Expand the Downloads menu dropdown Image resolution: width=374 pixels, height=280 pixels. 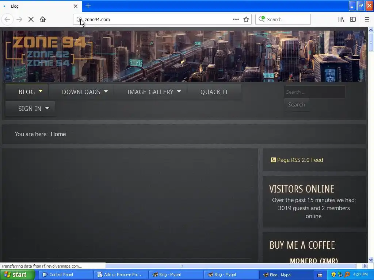point(106,91)
